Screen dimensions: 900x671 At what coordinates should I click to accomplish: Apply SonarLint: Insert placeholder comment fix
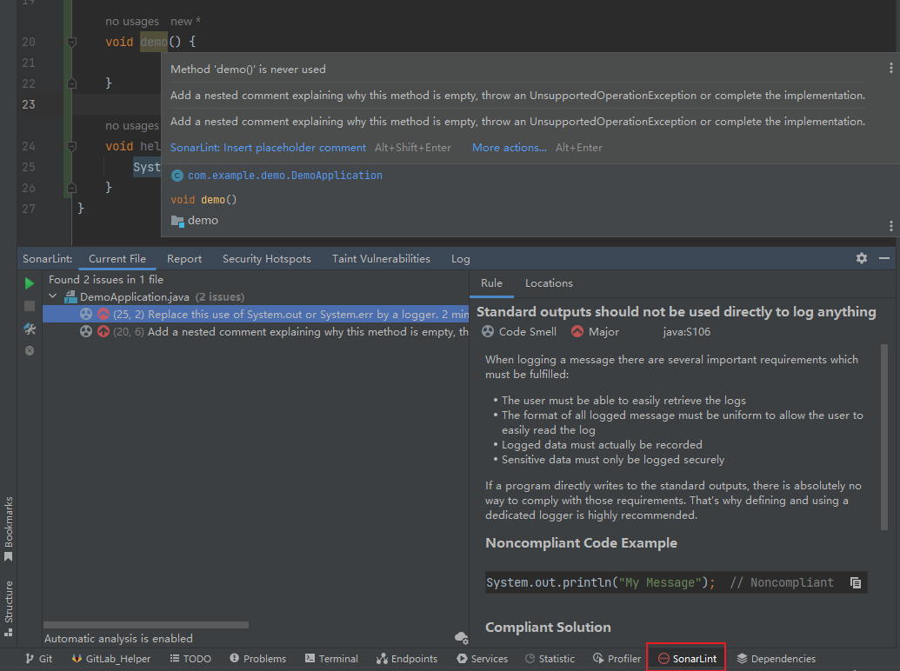pyautogui.click(x=268, y=148)
